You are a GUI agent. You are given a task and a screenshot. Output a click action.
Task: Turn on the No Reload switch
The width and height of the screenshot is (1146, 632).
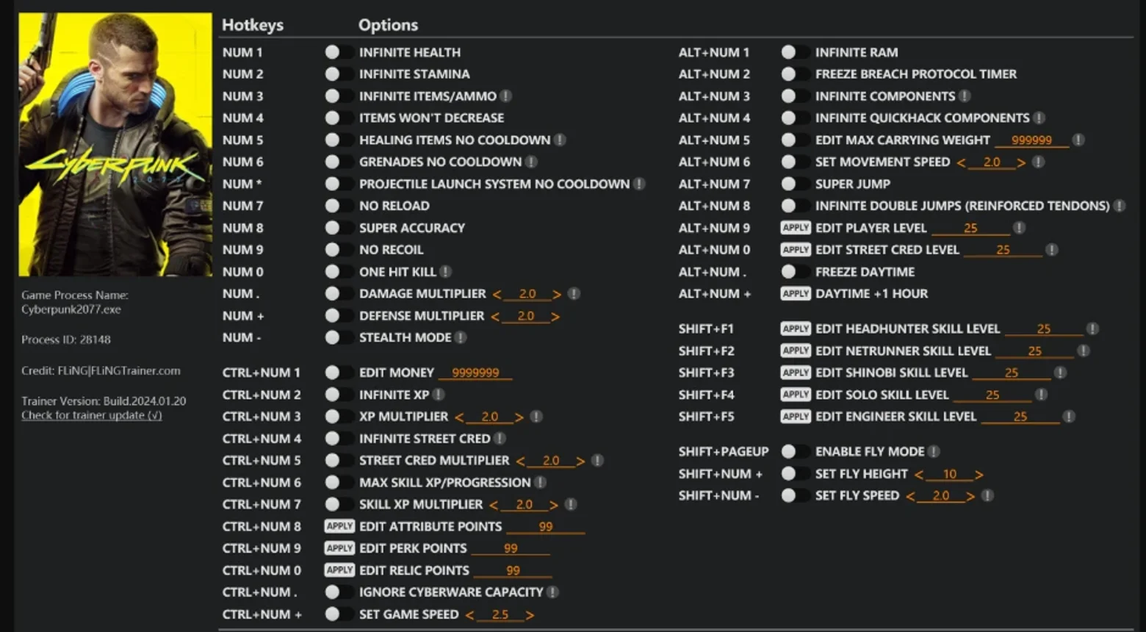click(338, 206)
